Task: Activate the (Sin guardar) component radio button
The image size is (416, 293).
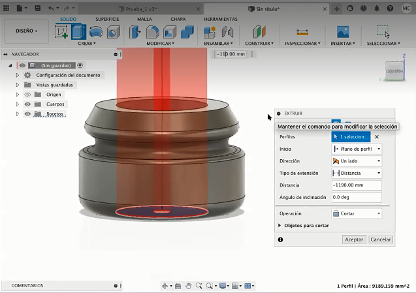Action: [x=80, y=65]
